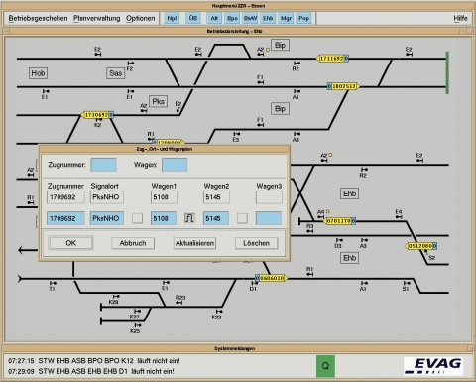Click the Sz marker below train 0512080
This screenshot has width=476, height=382.
(x=431, y=258)
